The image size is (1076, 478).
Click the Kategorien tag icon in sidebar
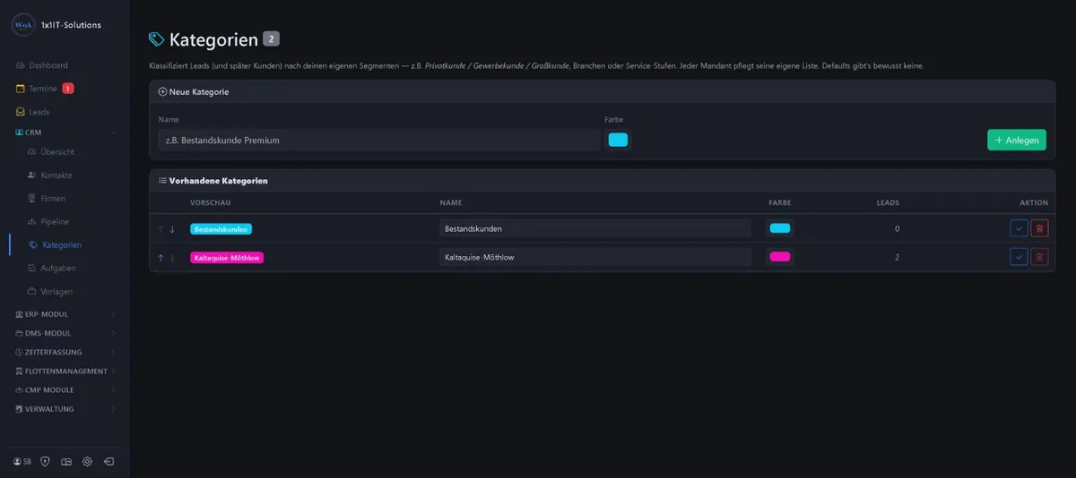(x=33, y=245)
